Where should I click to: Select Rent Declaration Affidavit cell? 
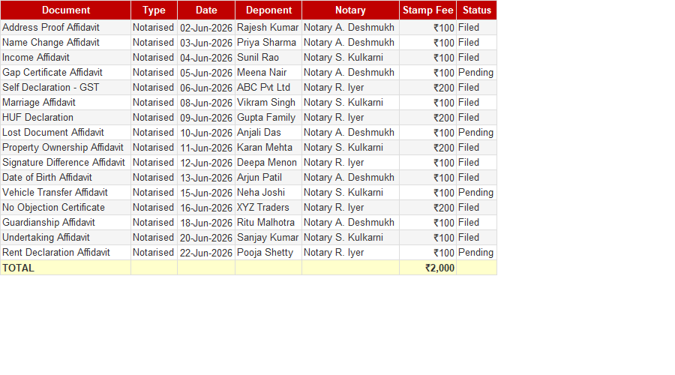66,253
